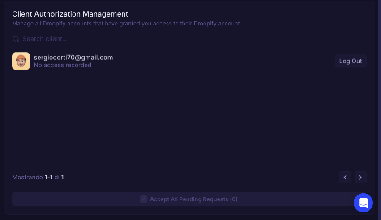Click the pending requests (0) count
Screen dimensions: 381x220
tap(233, 199)
